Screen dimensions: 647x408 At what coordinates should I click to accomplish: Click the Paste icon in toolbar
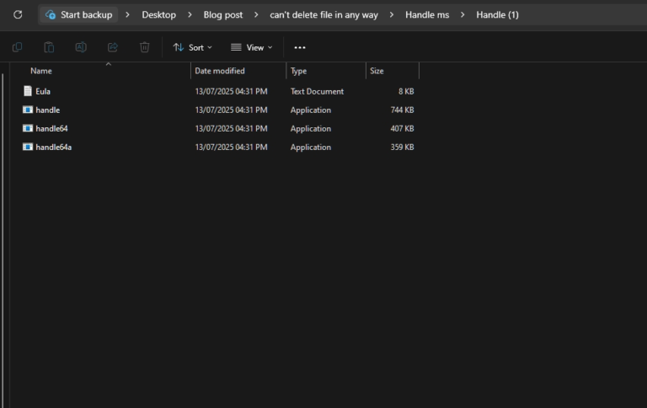(49, 47)
